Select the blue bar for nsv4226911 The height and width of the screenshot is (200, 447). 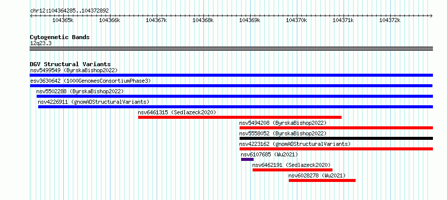coord(236,107)
